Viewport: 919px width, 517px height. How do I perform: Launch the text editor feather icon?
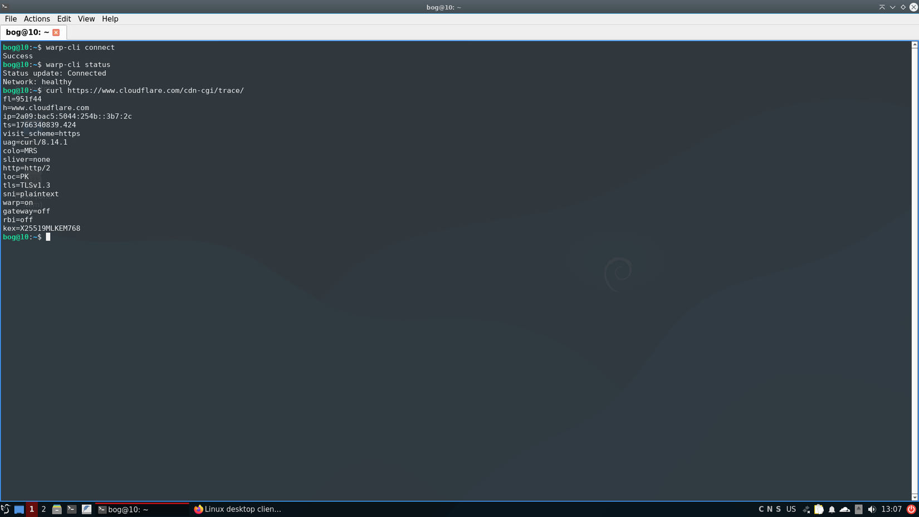[86, 509]
